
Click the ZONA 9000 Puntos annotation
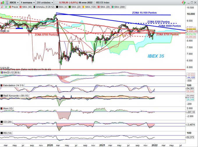coord(169,26)
